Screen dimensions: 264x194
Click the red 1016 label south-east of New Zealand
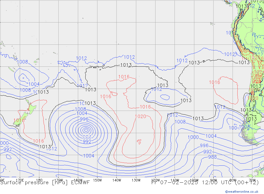click(x=38, y=141)
